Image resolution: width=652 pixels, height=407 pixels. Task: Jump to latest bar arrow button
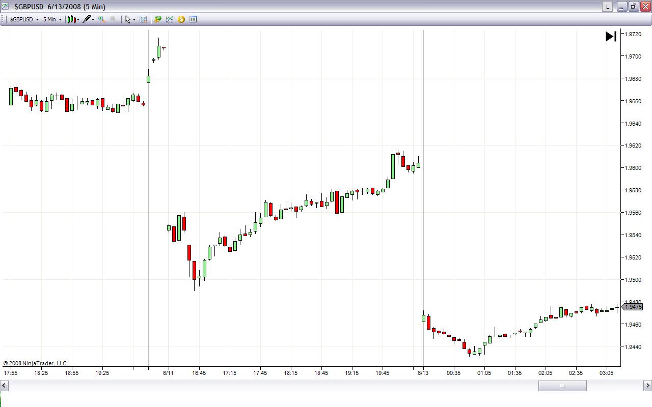[x=611, y=36]
